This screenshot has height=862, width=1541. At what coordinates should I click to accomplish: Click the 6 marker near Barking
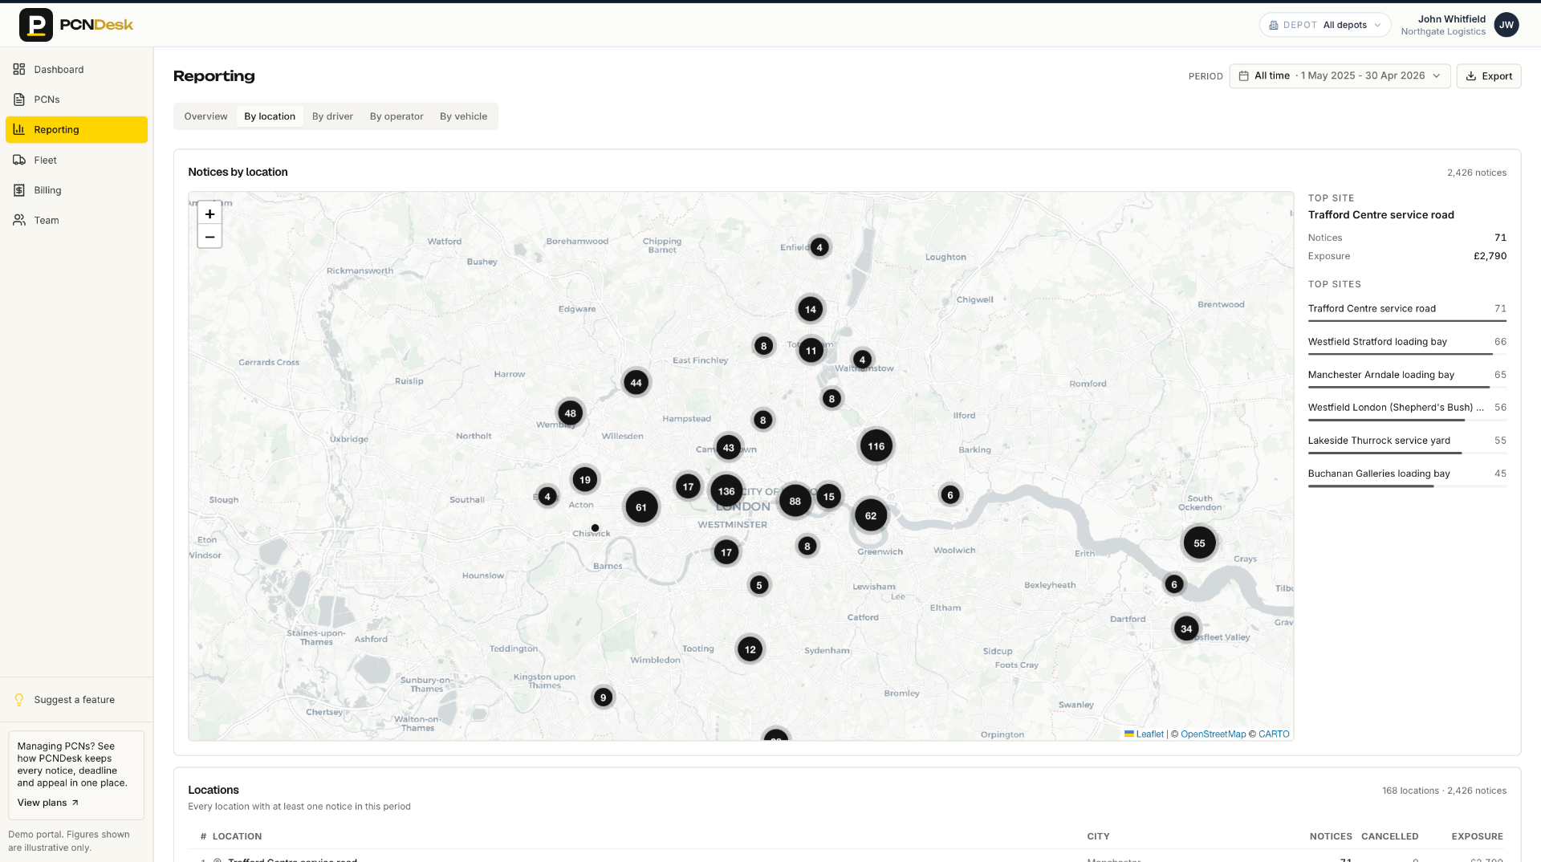tap(950, 495)
